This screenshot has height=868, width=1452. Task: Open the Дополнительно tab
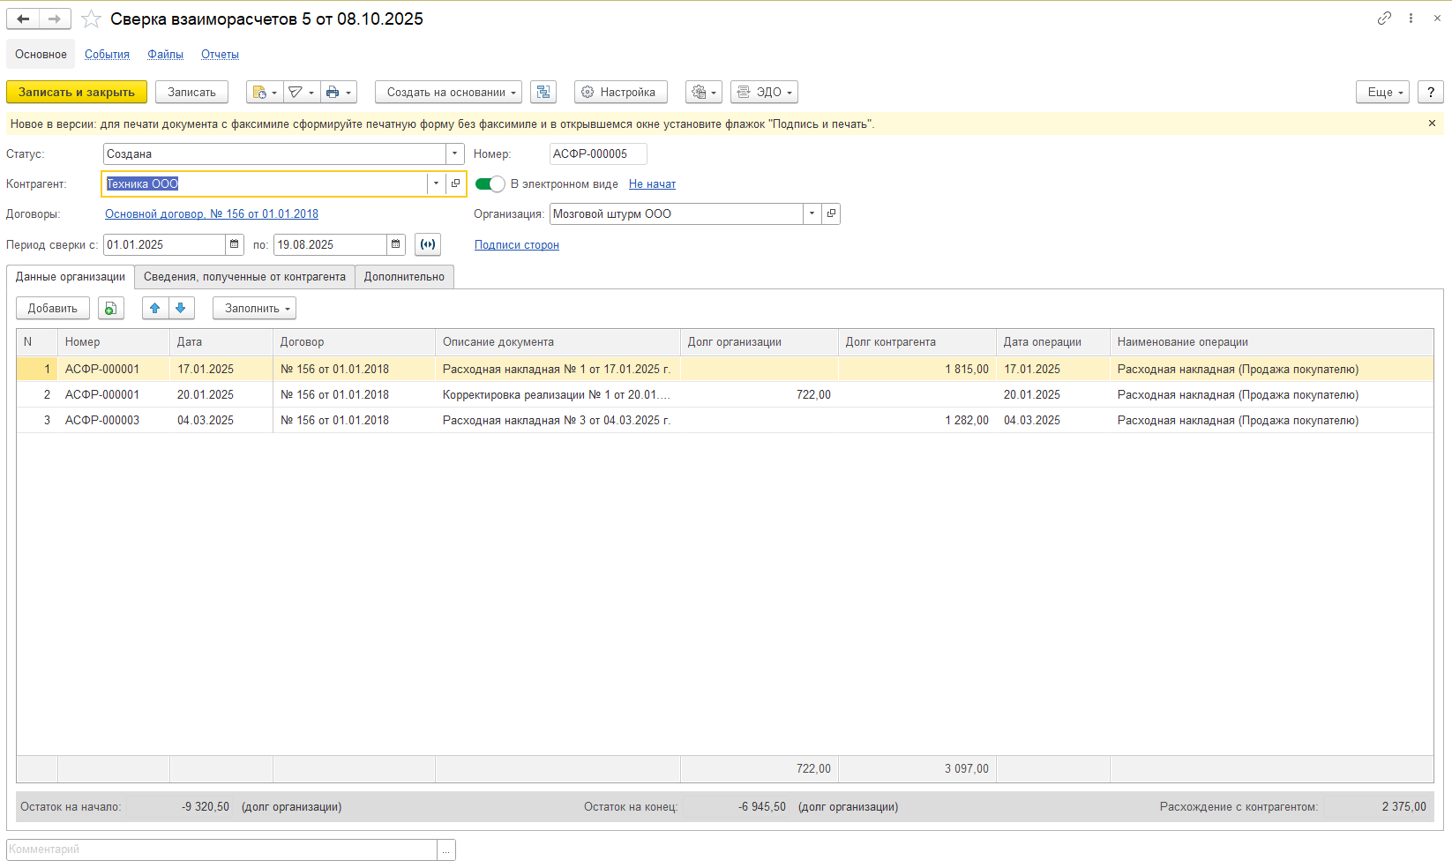click(x=404, y=277)
